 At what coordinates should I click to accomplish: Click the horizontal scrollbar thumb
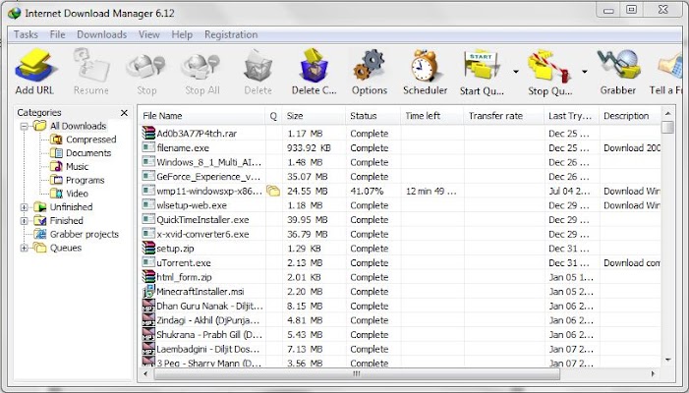[x=357, y=374]
